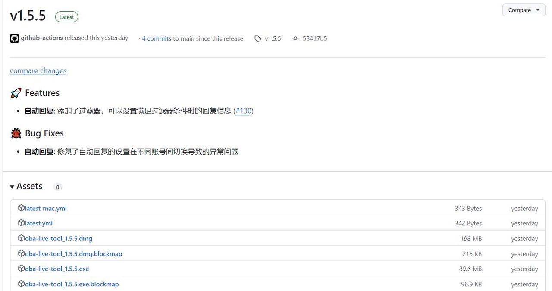
Task: Click the bug icon next to Bug Fixes
Action: point(16,133)
